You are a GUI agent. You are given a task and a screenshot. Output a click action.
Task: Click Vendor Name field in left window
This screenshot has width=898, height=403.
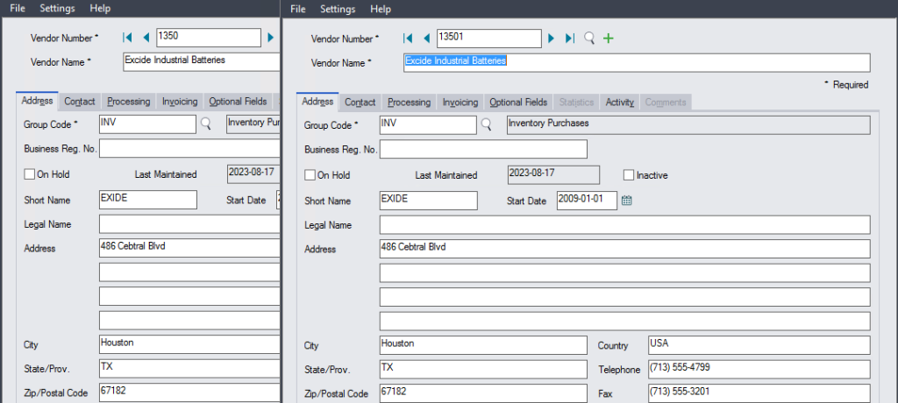tap(202, 62)
